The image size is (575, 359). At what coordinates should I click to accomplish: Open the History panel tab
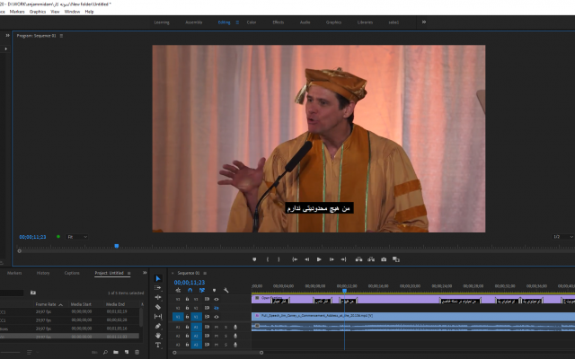pyautogui.click(x=43, y=273)
